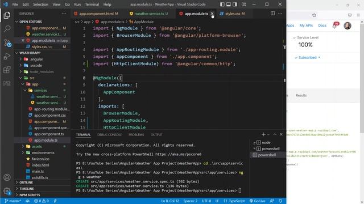Screen dimensions: 364x204
Task: Open app.component.css in the explorer
Action: click(50, 115)
